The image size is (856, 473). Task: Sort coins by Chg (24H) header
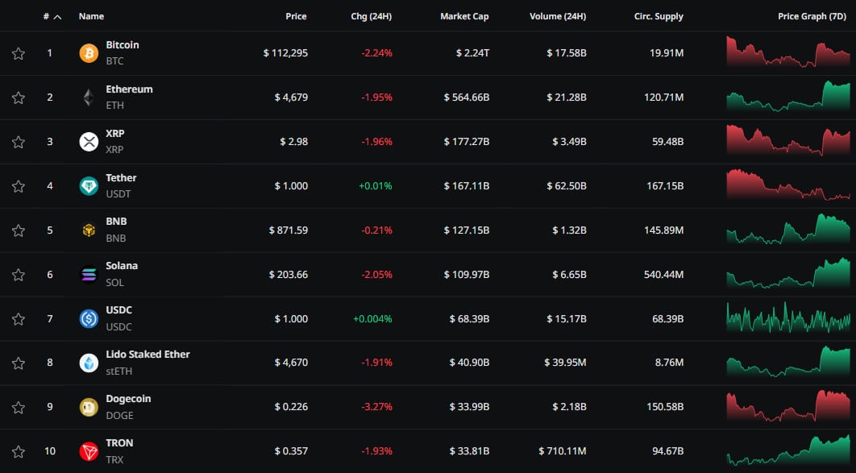(372, 16)
